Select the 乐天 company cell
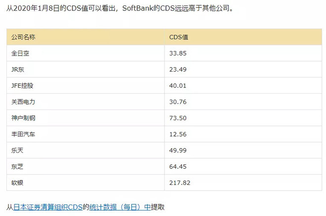326x216 pixels. coord(17,150)
